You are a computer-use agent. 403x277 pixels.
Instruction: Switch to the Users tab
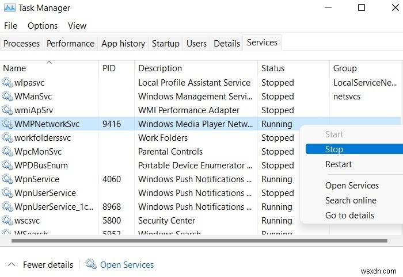[x=196, y=43]
